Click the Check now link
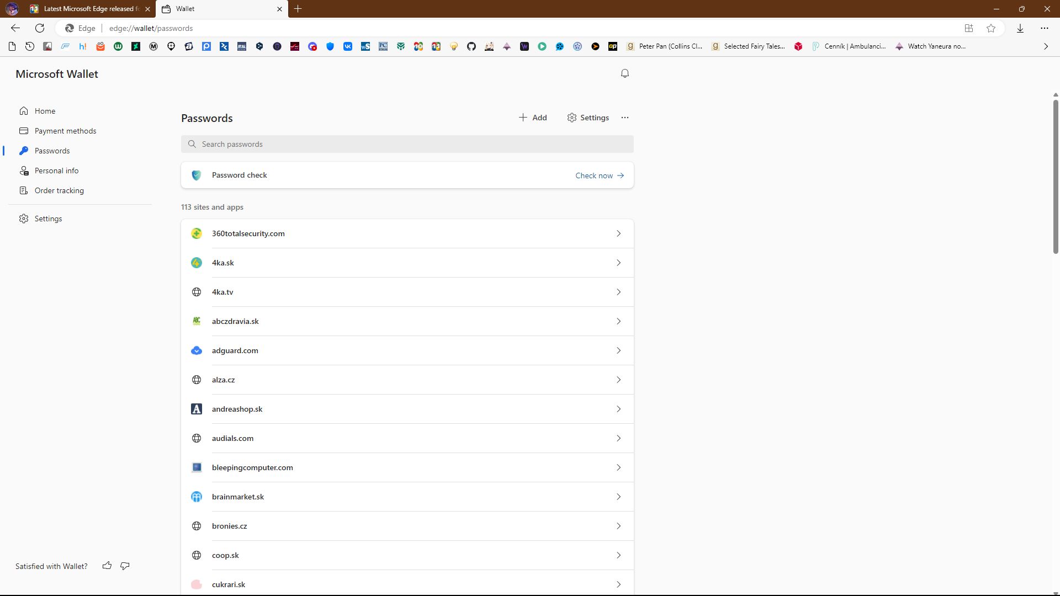The image size is (1060, 596). click(x=600, y=175)
